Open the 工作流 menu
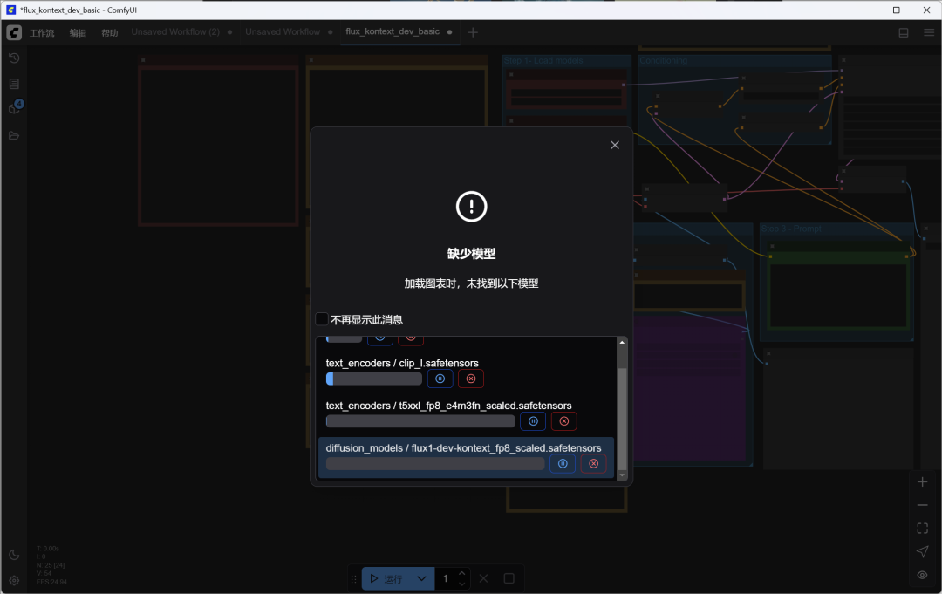Screen dimensions: 942x594 point(42,33)
